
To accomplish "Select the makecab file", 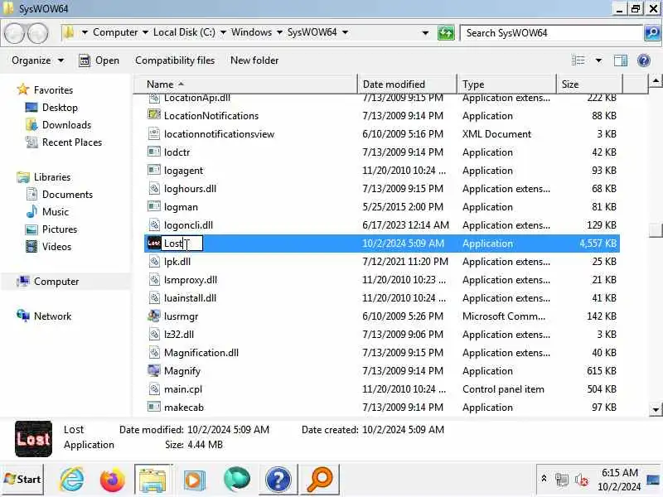I will point(183,408).
